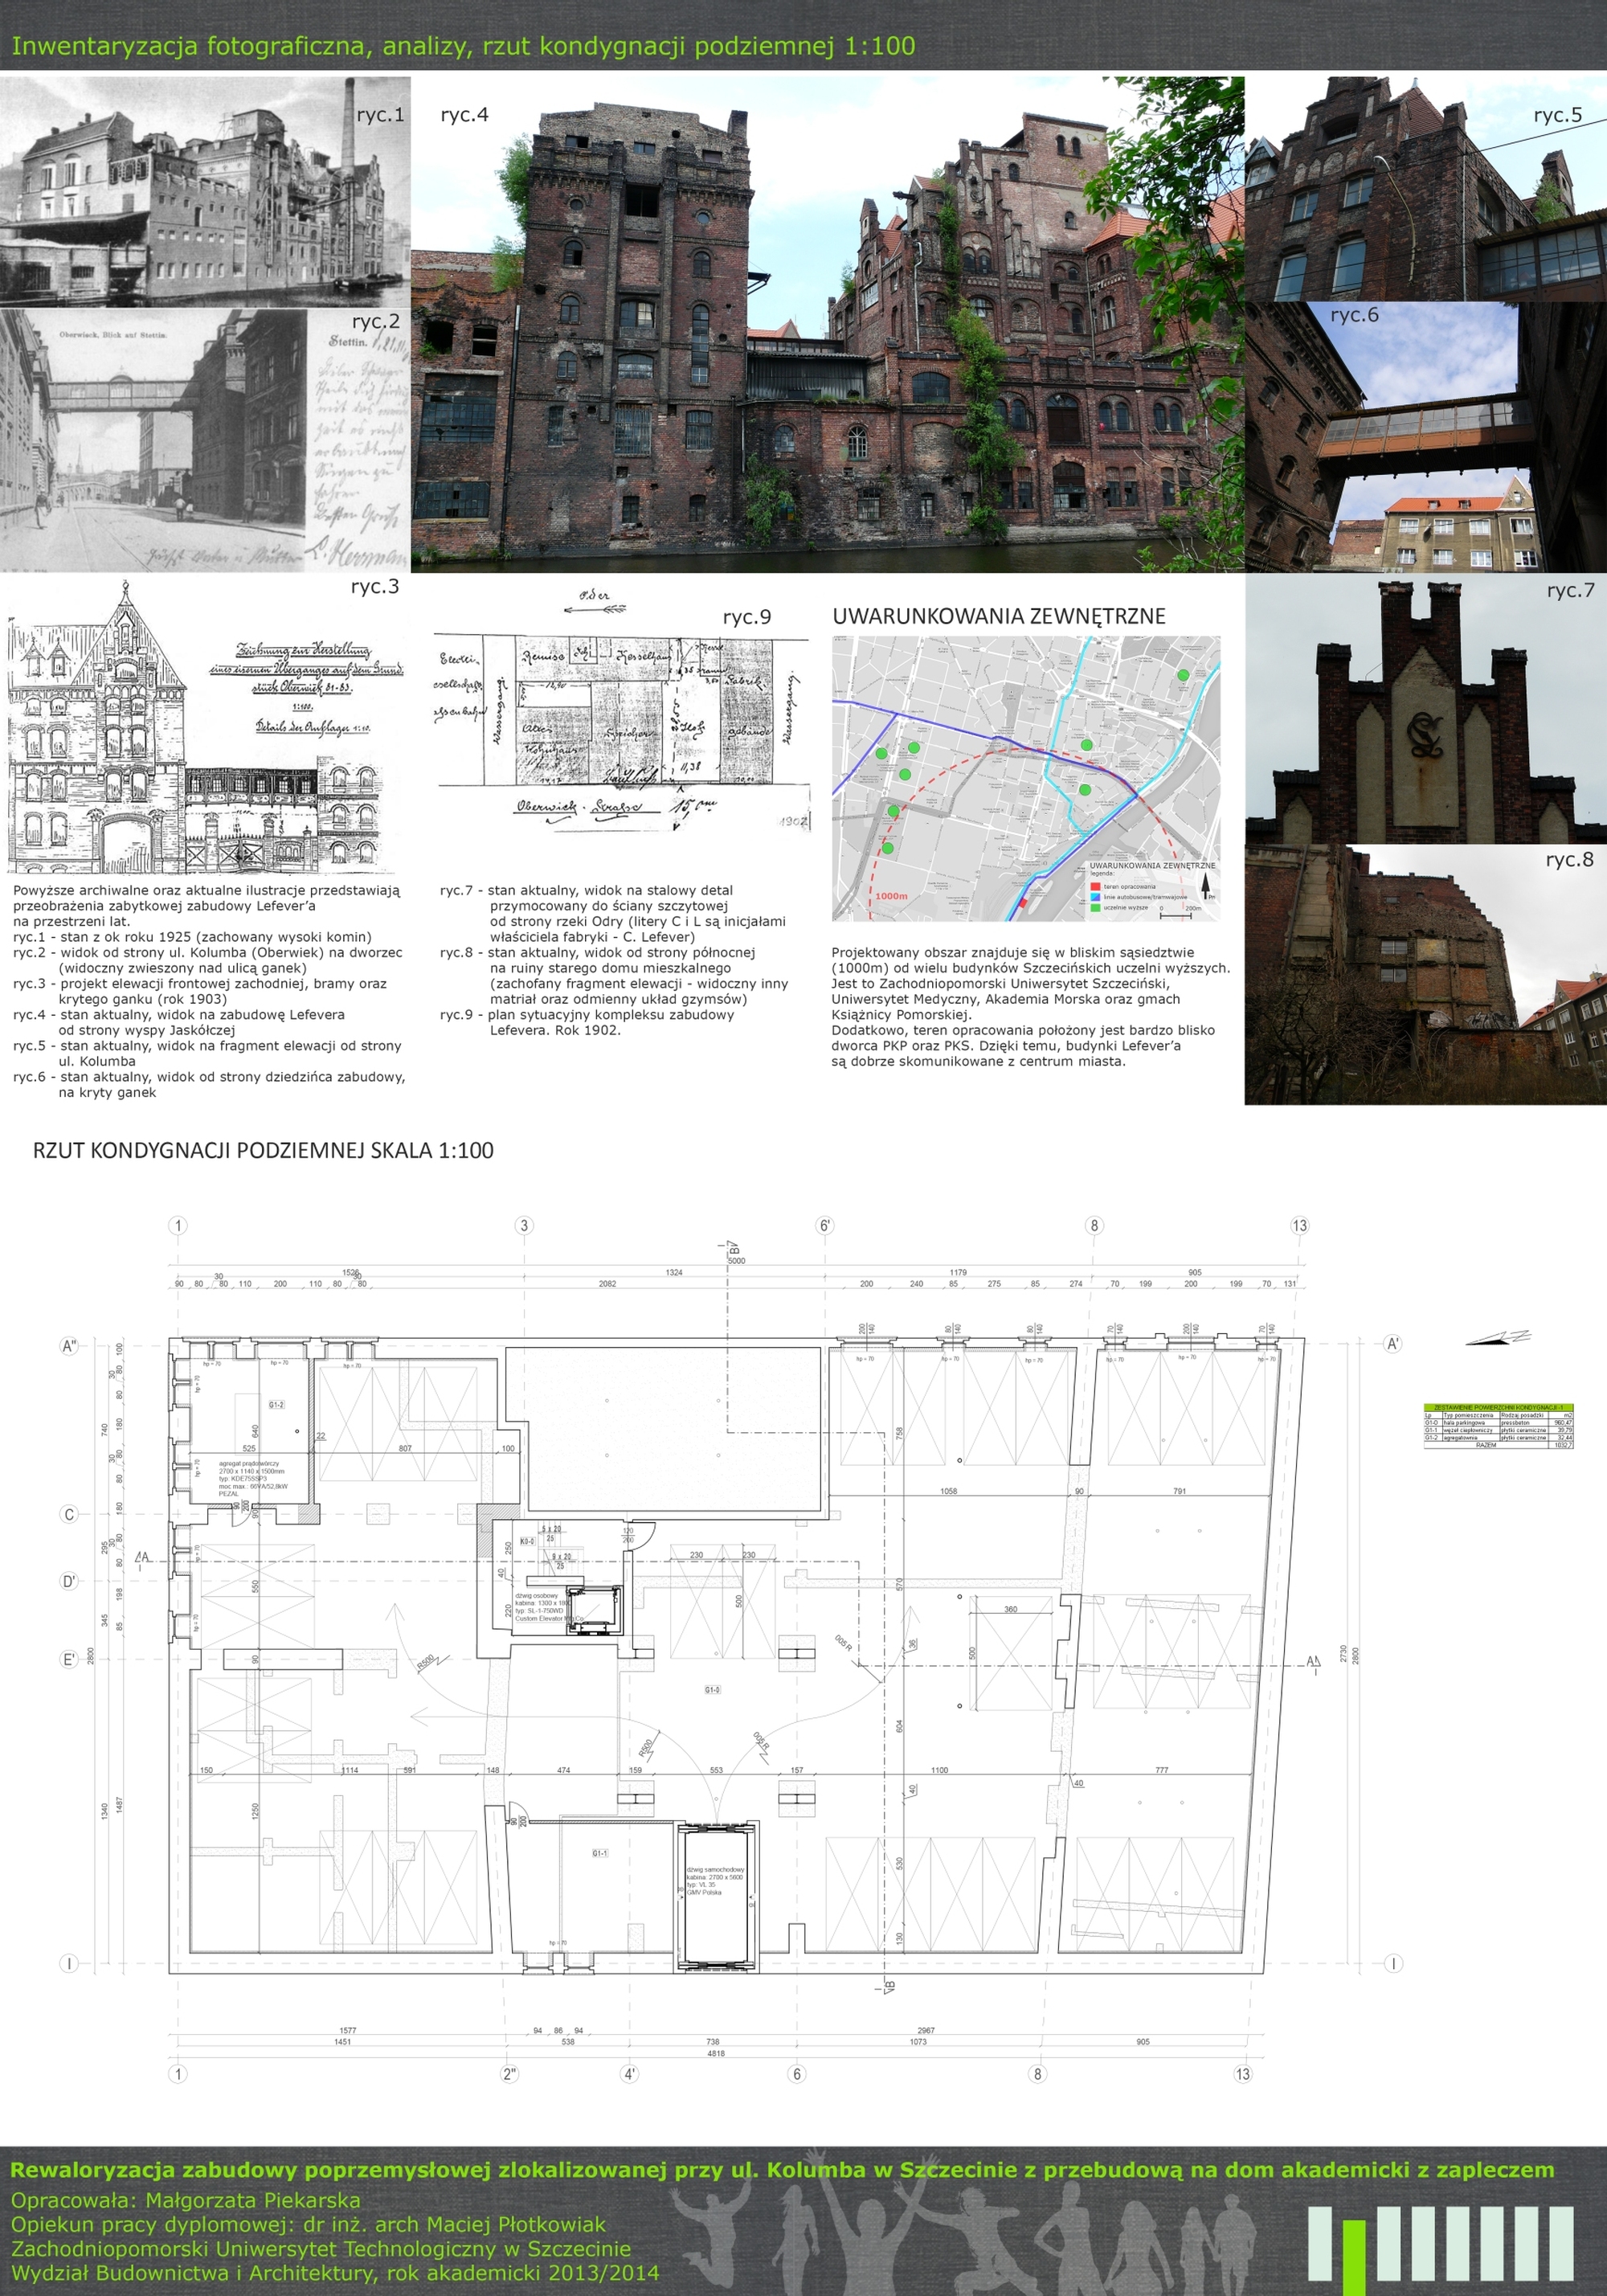Screen dimensions: 1607x2296
Task: Click heading 'RZUT KONDYGNACJI PODZIEMNEJ SKALA 1:100'
Action: (263, 1150)
